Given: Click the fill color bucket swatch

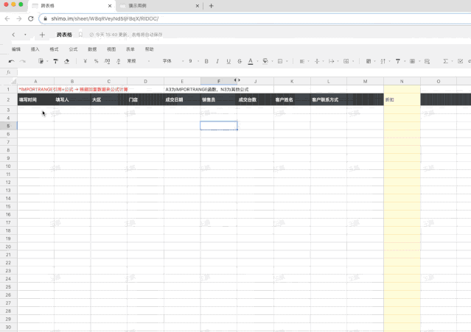Looking at the screenshot, I should 265,61.
